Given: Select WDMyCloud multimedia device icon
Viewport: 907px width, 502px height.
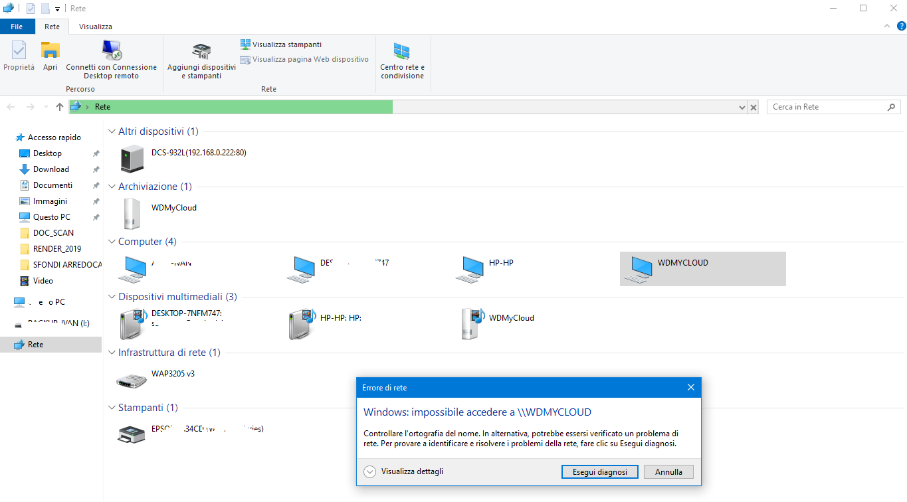Looking at the screenshot, I should point(472,324).
